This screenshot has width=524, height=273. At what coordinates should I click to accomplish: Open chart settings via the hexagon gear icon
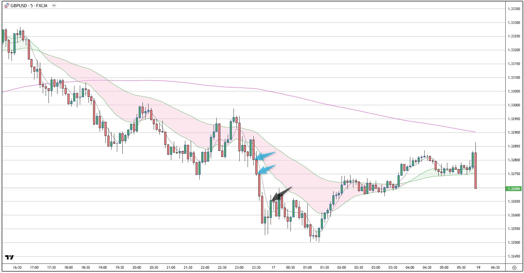[514, 267]
